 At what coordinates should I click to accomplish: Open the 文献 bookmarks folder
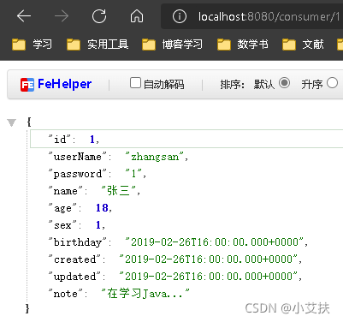coord(303,45)
